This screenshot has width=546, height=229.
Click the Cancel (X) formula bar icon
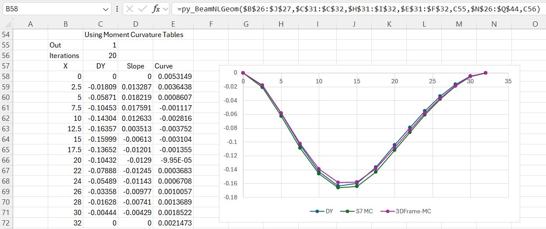[130, 9]
